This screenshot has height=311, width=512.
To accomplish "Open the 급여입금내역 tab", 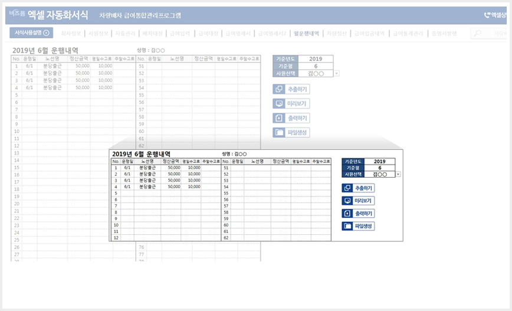I will coord(370,33).
